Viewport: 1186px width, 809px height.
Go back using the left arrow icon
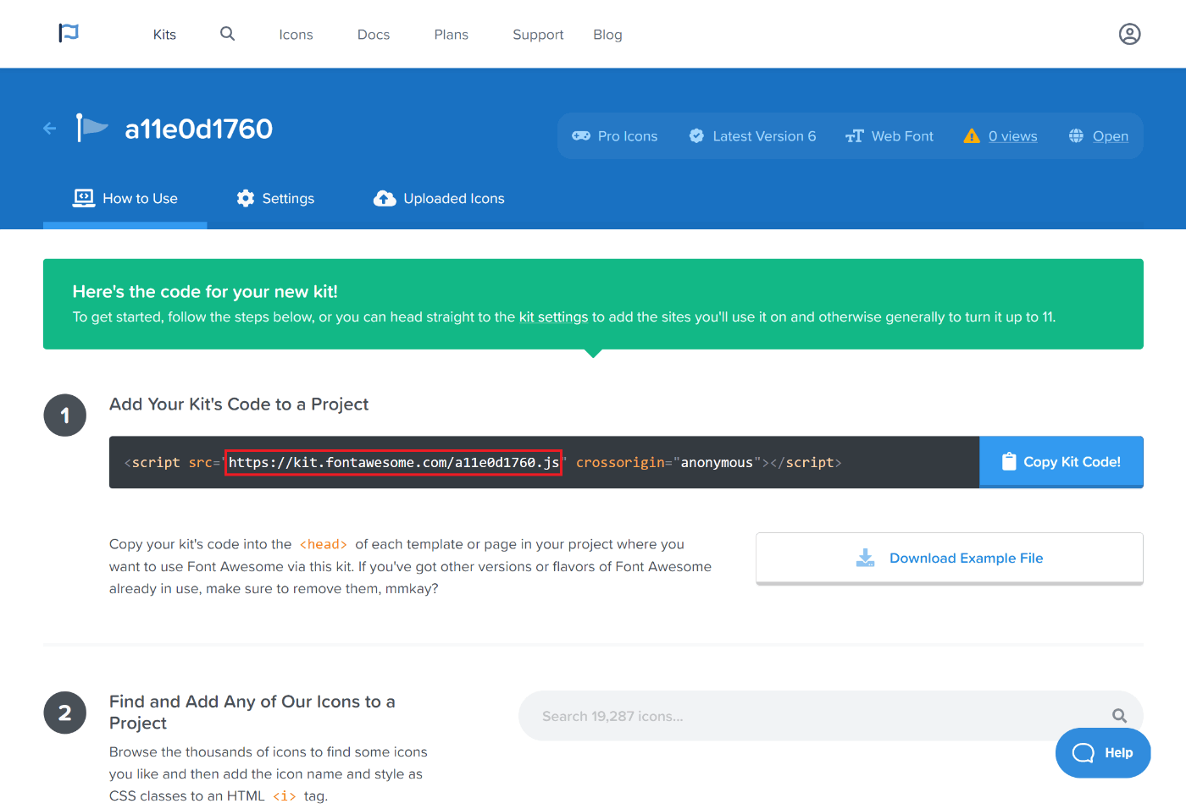(50, 129)
